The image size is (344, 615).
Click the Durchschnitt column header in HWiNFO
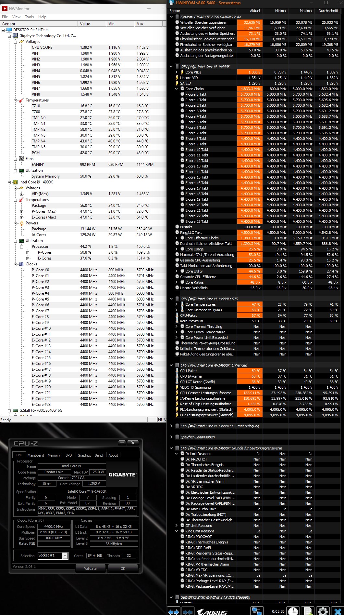click(x=327, y=11)
